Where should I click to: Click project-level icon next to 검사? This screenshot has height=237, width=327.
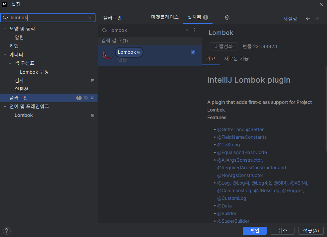tap(93, 81)
